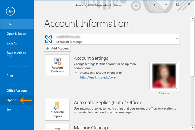Open Outlook Options from the sidebar

pyautogui.click(x=17, y=100)
